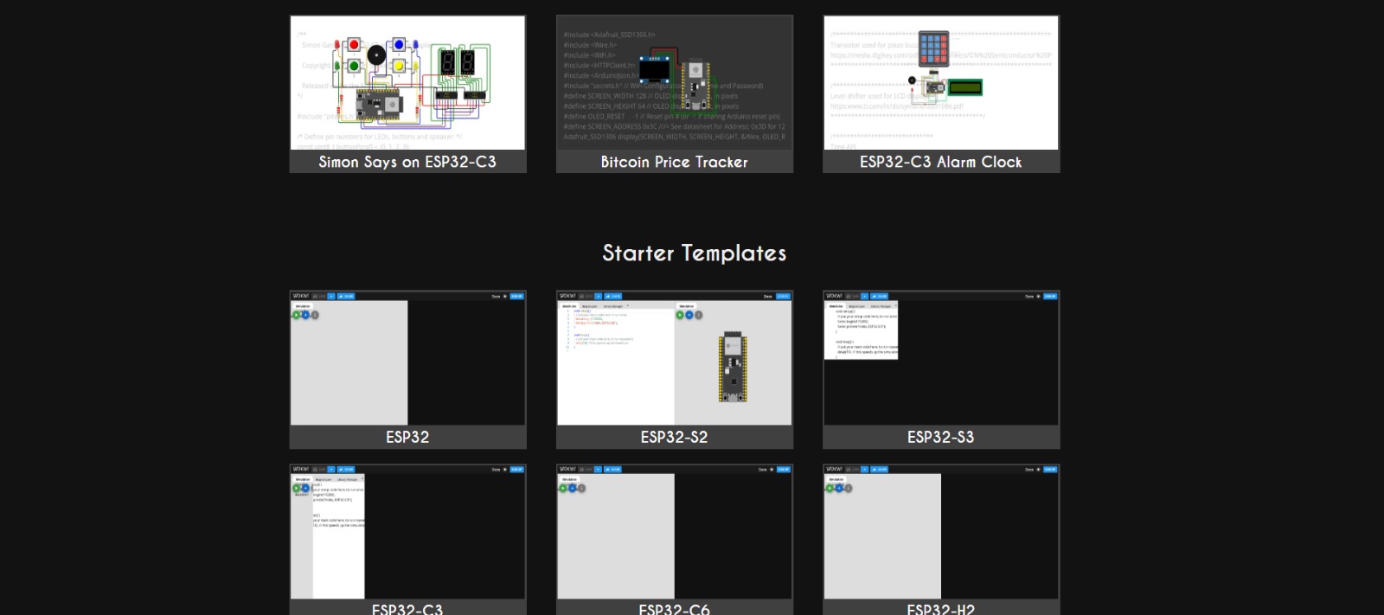Screen dimensions: 1384x615
Task: Click the 'Starter Templates' heading
Action: [x=695, y=253]
